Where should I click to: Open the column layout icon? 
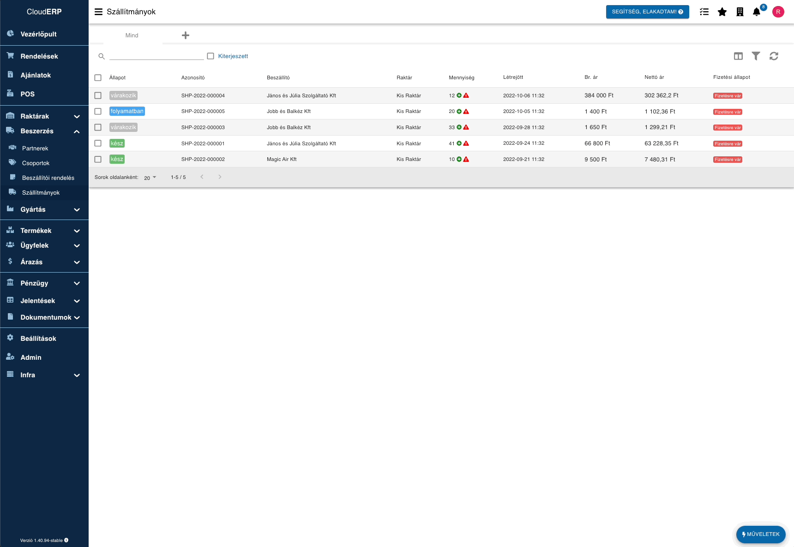(x=738, y=56)
